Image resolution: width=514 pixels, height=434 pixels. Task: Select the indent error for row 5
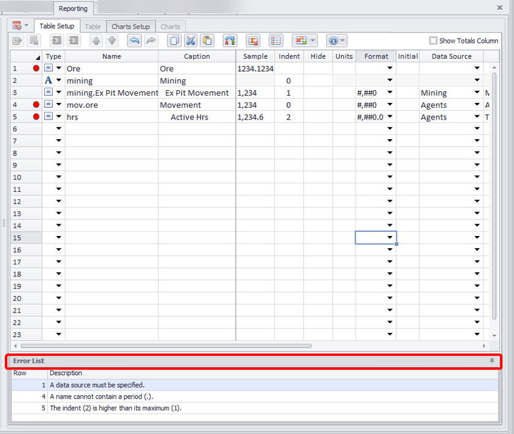tap(115, 408)
